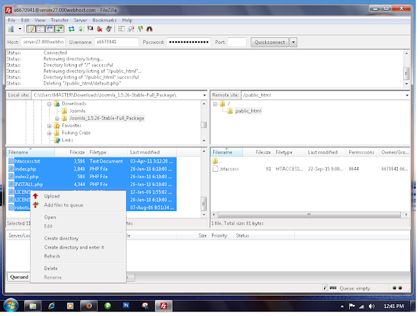
Task: Click in the Password input field
Action: [x=188, y=42]
